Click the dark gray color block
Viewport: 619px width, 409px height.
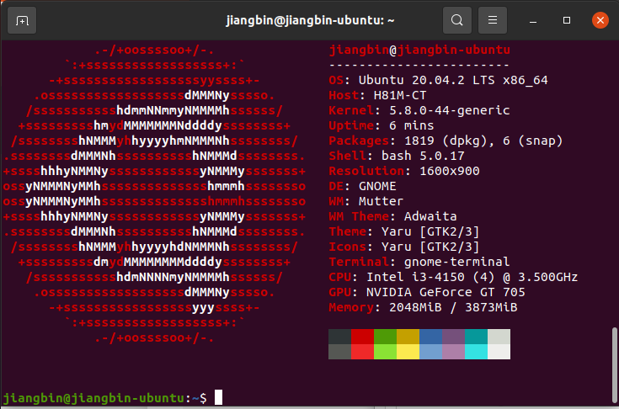[x=339, y=337]
